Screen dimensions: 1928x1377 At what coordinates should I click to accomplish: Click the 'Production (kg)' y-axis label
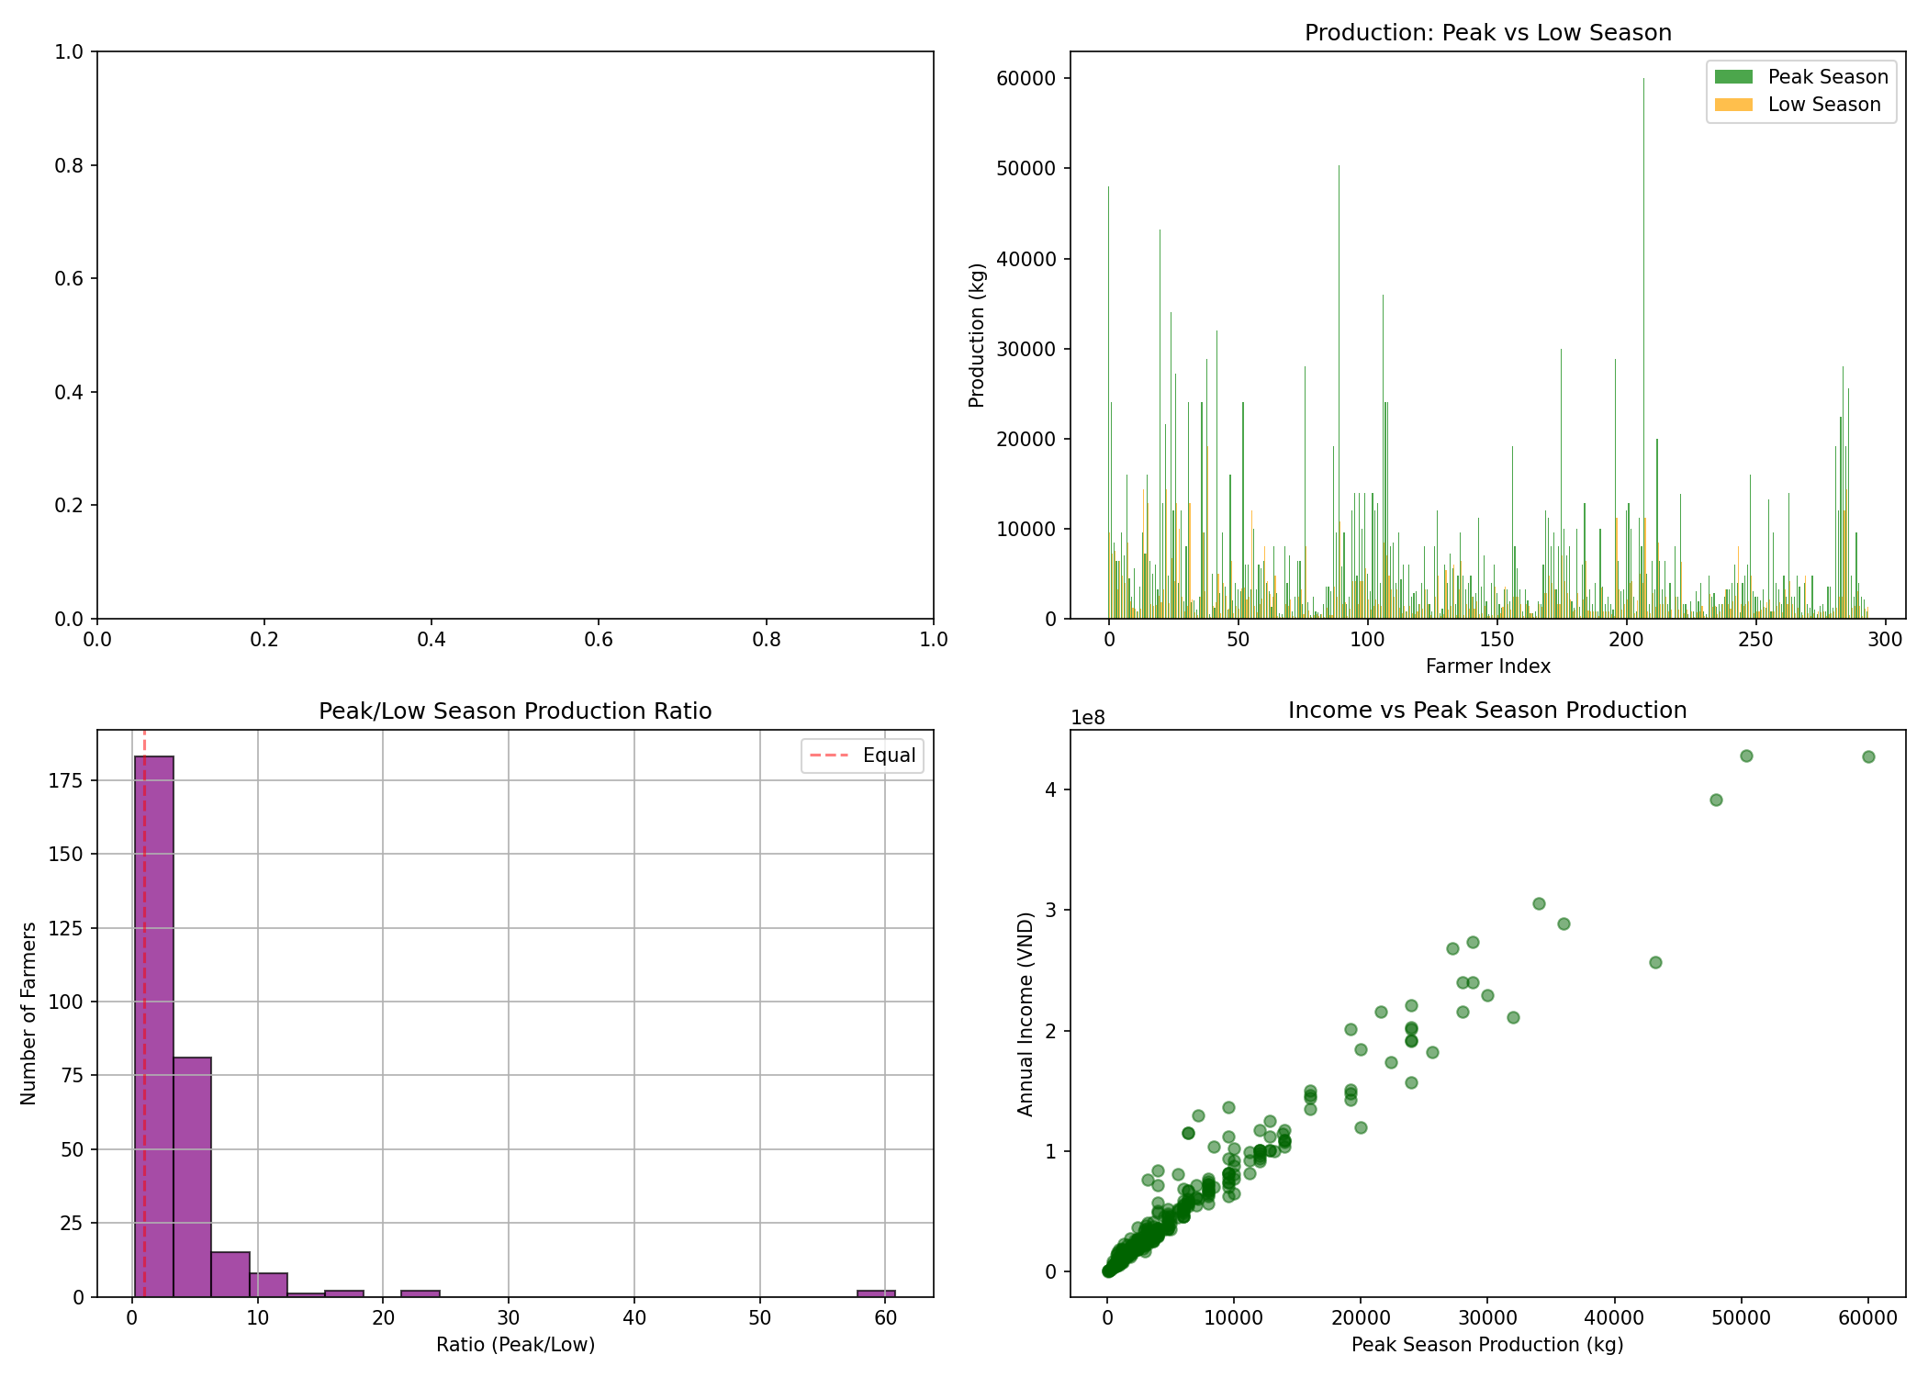[977, 335]
